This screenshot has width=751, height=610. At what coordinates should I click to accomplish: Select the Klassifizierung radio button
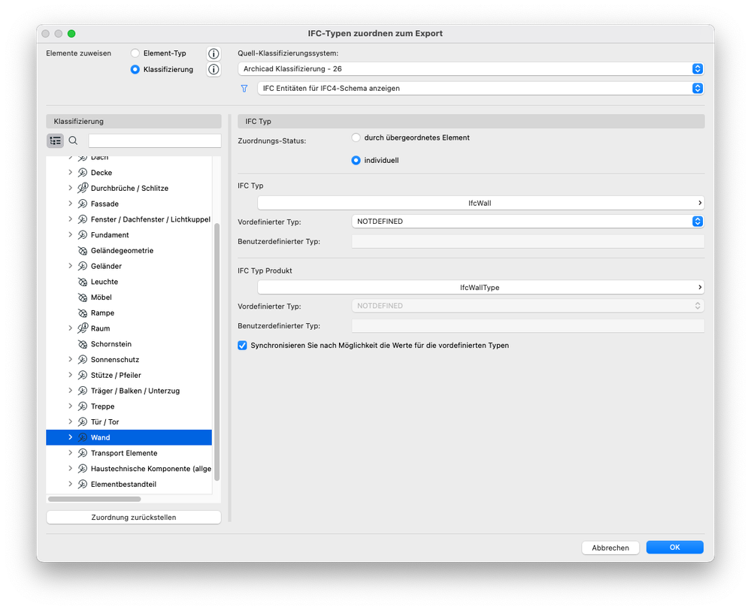(135, 69)
